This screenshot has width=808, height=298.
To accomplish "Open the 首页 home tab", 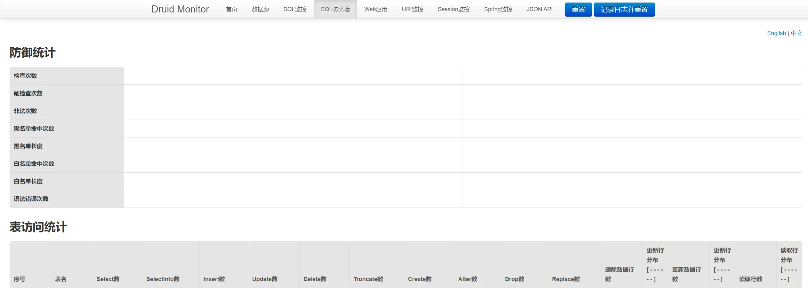I will click(x=231, y=9).
